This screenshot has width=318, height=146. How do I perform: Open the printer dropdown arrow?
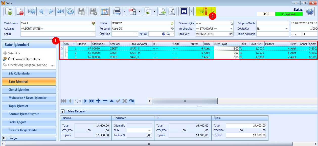click(125, 11)
